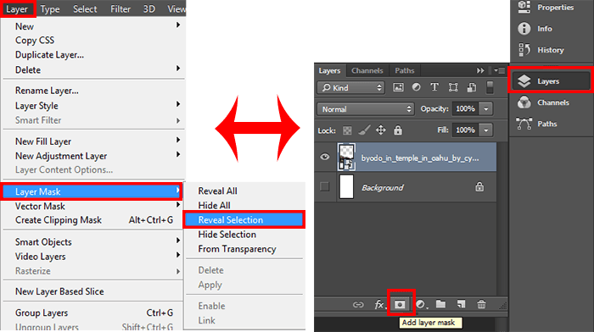
Task: Open the Properties panel icon
Action: click(524, 7)
